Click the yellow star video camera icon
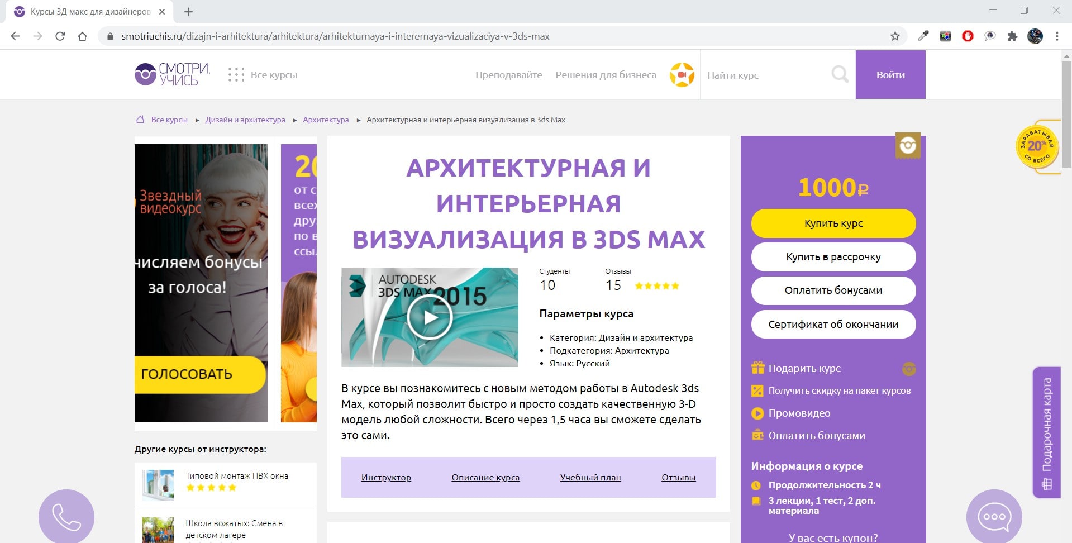Screen dimensions: 1072x543 (x=682, y=75)
